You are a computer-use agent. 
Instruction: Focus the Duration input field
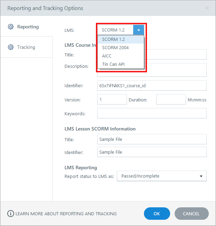tap(171, 100)
